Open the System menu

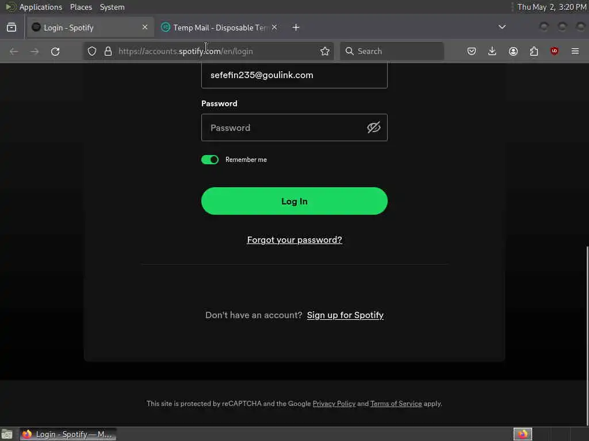pos(112,7)
